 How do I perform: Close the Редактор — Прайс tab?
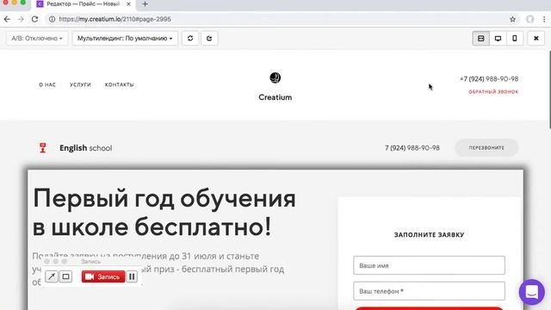click(x=128, y=4)
